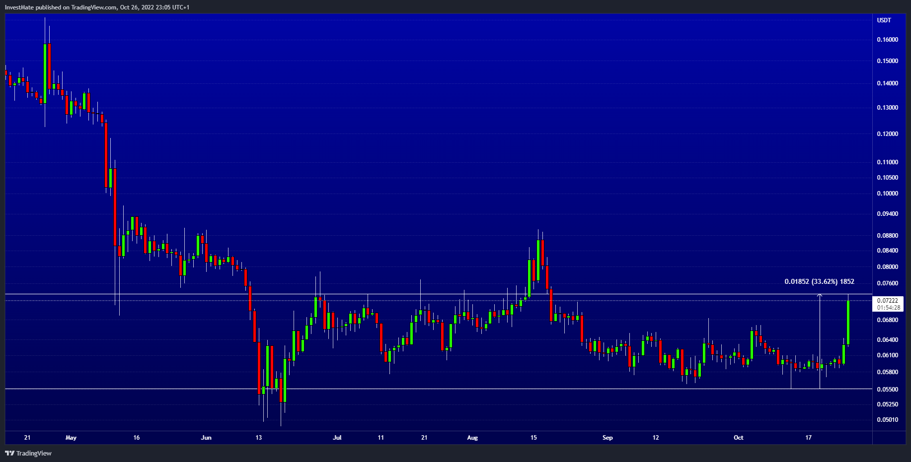Click the 15 date label on the time axis
This screenshot has width=911, height=462.
pyautogui.click(x=534, y=438)
